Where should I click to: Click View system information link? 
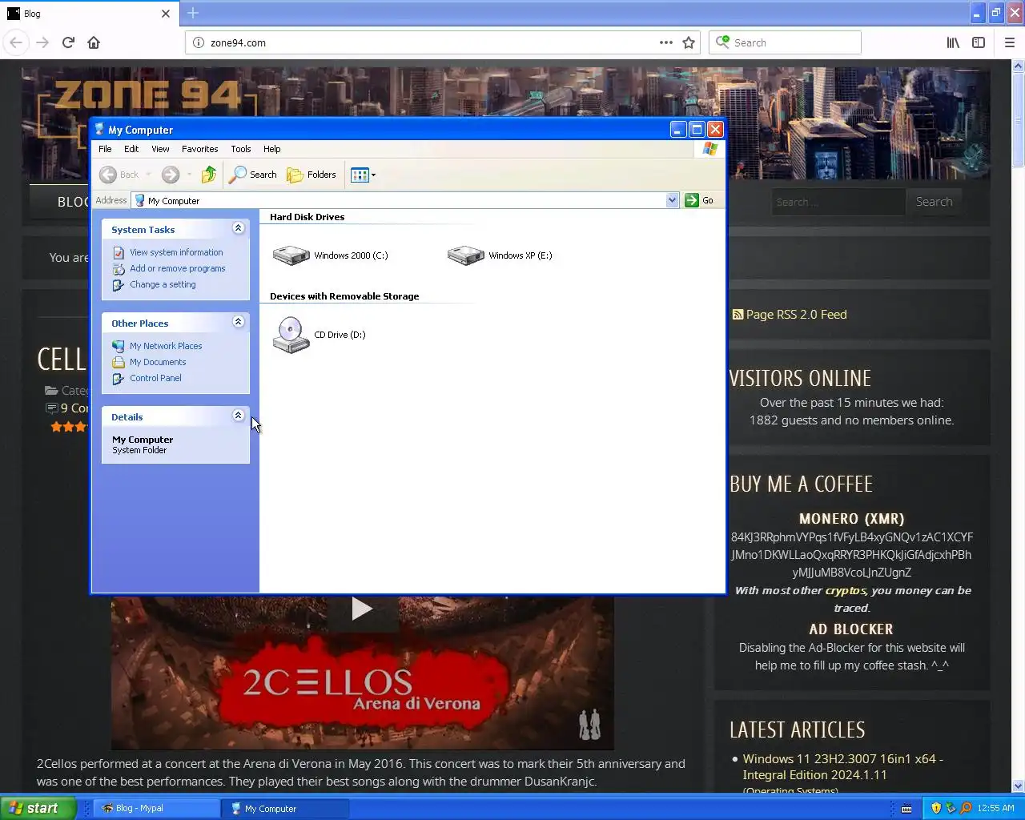[x=176, y=252]
